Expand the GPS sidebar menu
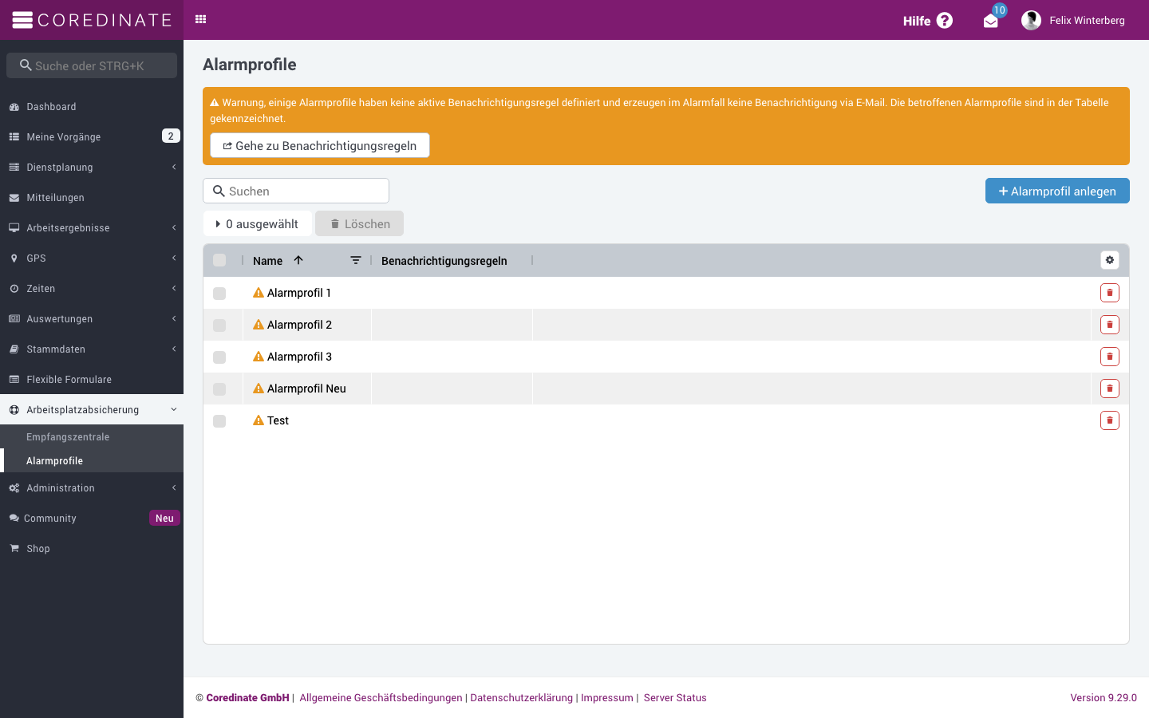Viewport: 1149px width, 718px height. [92, 258]
